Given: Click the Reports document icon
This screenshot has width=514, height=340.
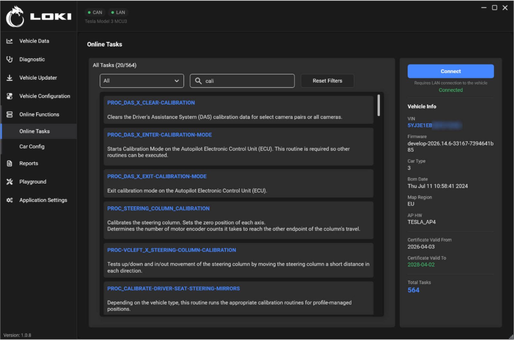Looking at the screenshot, I should [x=10, y=163].
